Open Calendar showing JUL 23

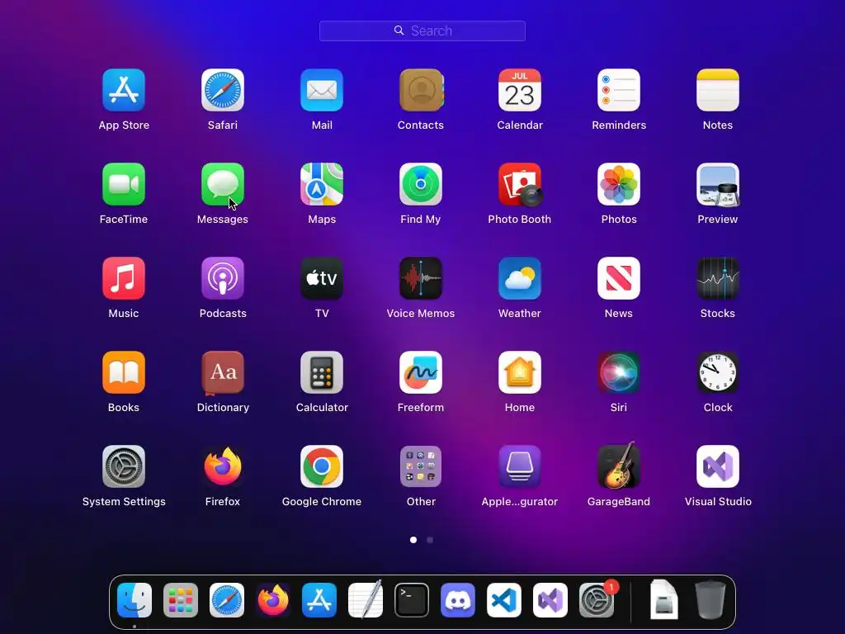(x=520, y=90)
